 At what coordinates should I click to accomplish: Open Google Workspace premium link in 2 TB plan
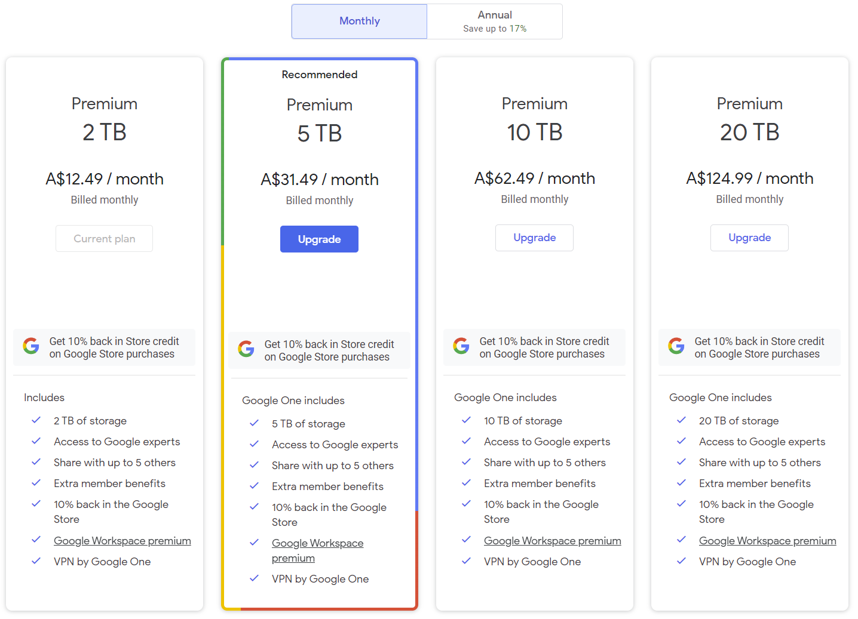[x=122, y=541]
